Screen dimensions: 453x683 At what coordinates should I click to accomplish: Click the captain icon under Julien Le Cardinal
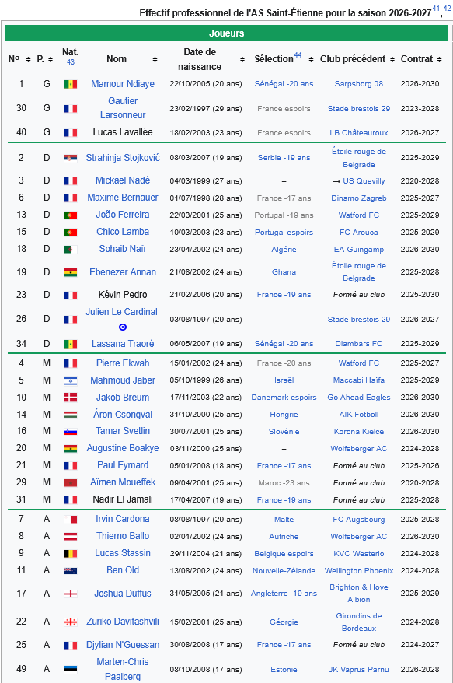[123, 327]
